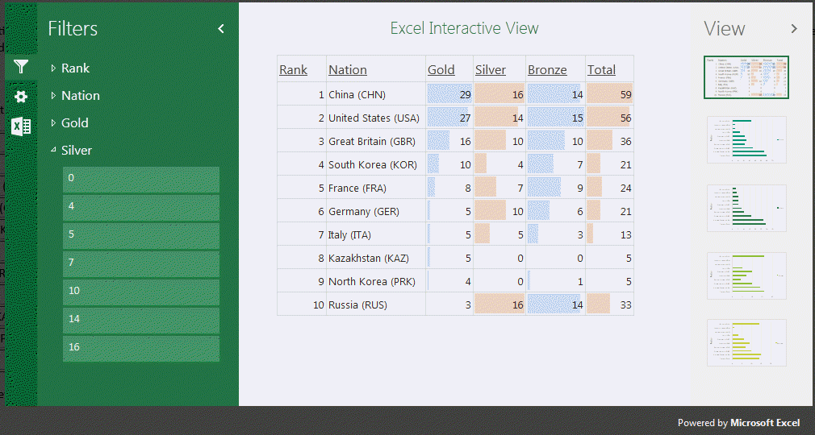Expand the View panel with right chevron
This screenshot has height=435, width=815.
coord(794,29)
